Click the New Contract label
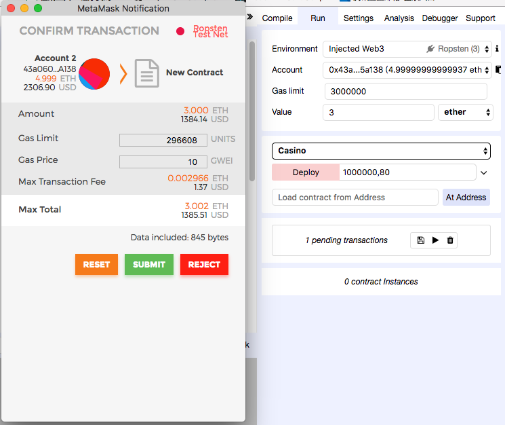Image resolution: width=505 pixels, height=425 pixels. click(195, 73)
